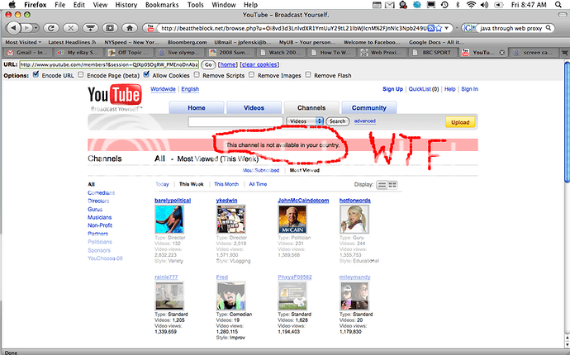This screenshot has width=570, height=355.
Task: Go to YouTube Community tab
Action: (x=368, y=108)
